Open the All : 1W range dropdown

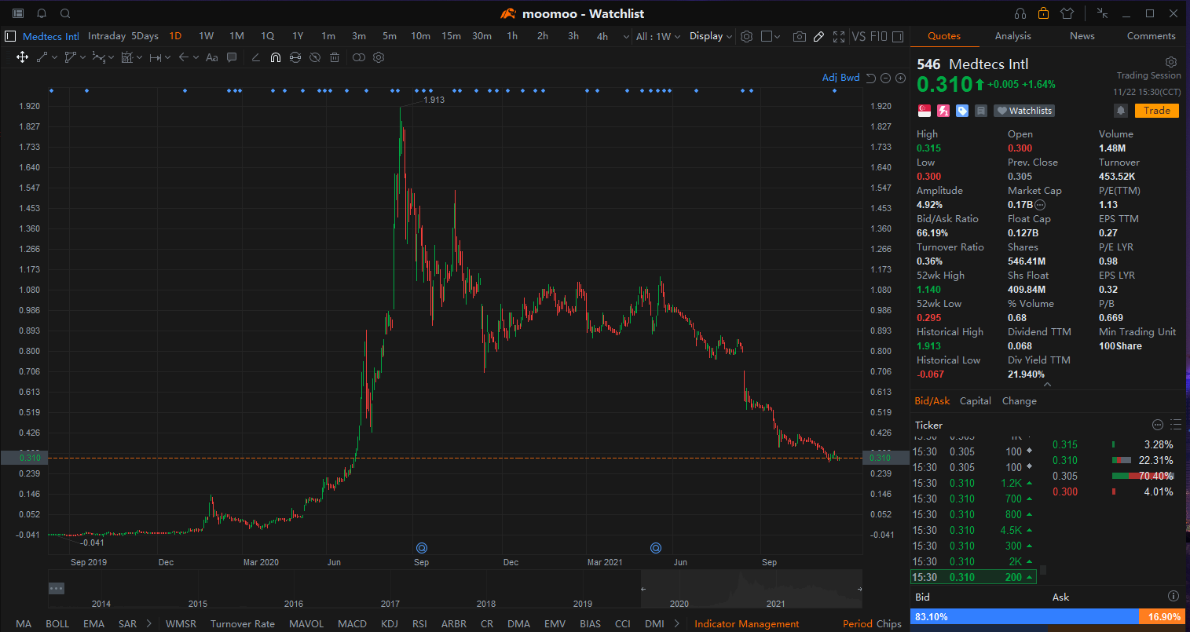coord(660,36)
